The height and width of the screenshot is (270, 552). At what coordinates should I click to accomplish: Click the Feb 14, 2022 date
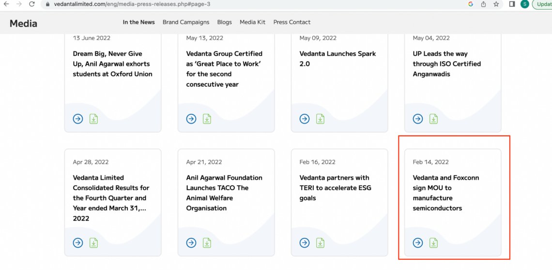(x=431, y=162)
